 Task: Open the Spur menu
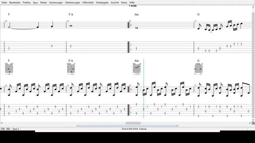tap(35, 3)
